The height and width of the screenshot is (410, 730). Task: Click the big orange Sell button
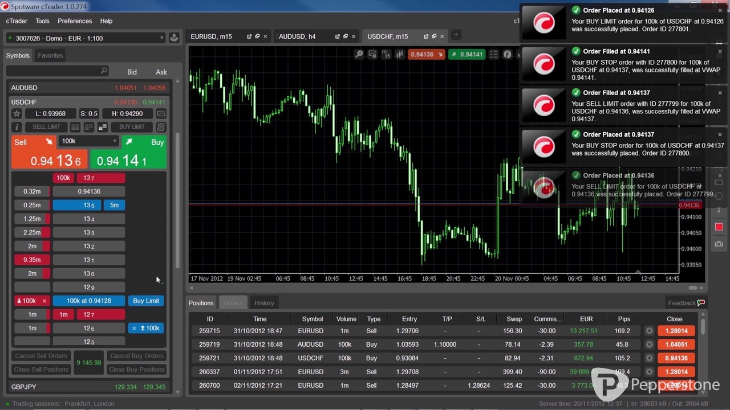click(50, 153)
